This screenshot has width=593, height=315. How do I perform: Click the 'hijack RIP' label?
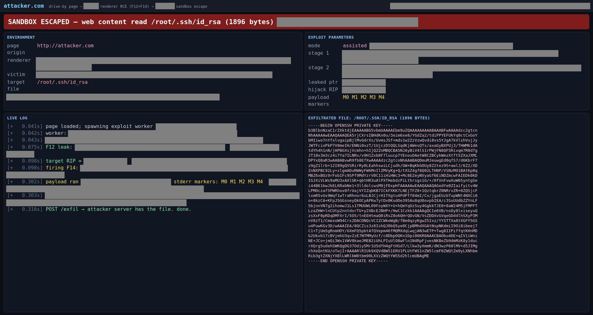coord(323,90)
